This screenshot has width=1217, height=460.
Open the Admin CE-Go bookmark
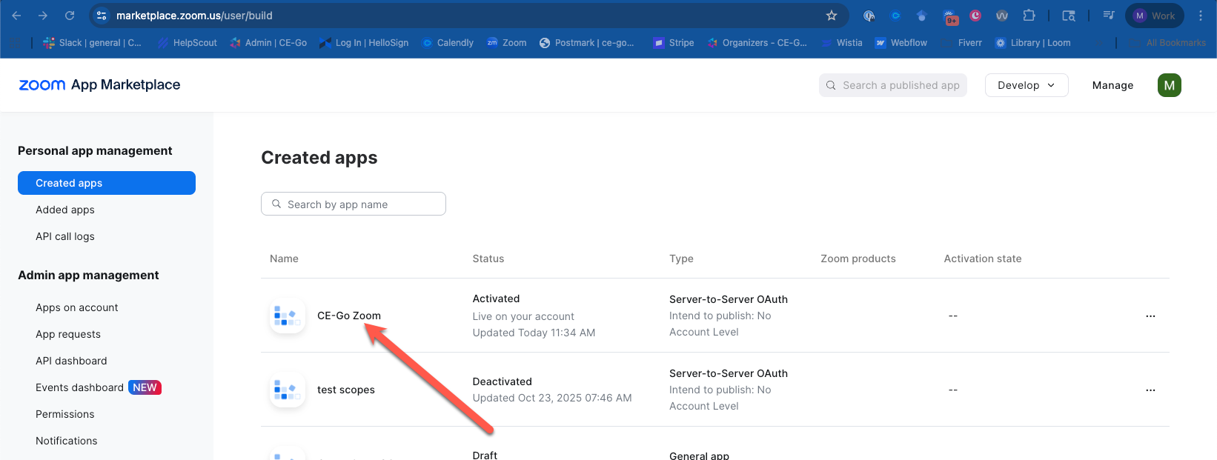(x=268, y=43)
